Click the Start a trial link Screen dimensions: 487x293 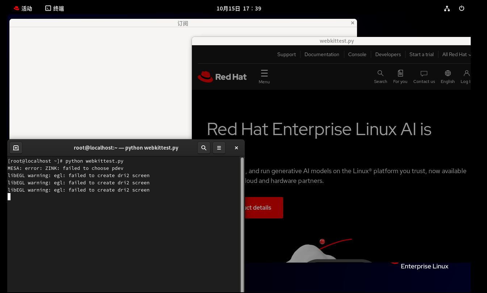[421, 54]
